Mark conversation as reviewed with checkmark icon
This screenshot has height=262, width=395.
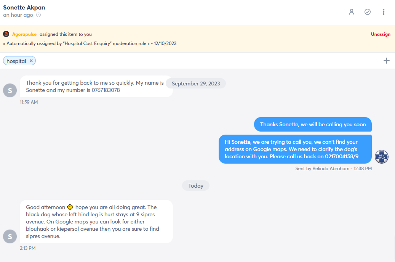click(368, 12)
